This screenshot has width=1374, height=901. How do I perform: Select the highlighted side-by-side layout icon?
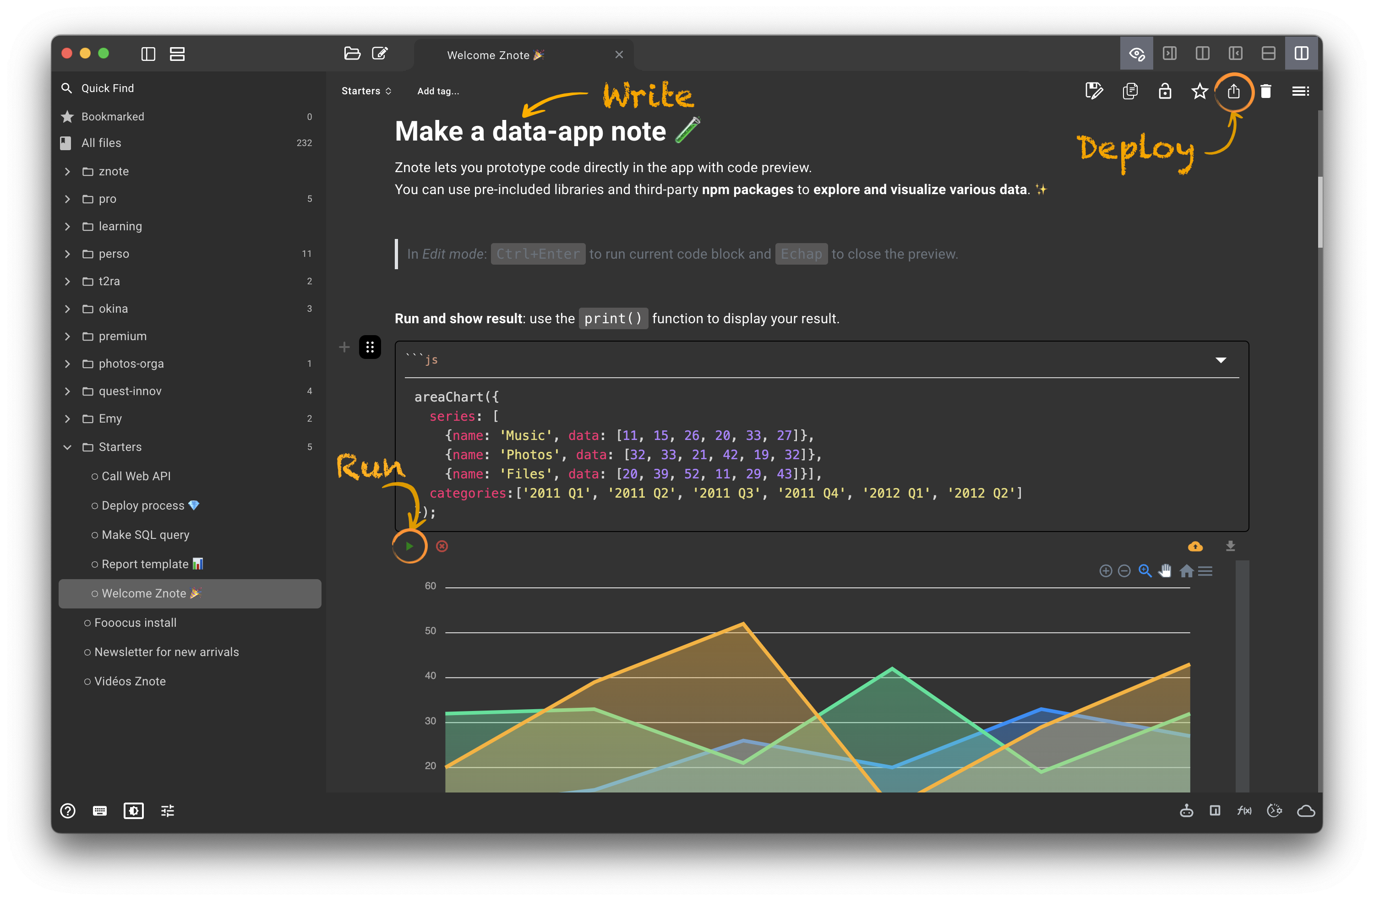[1301, 54]
